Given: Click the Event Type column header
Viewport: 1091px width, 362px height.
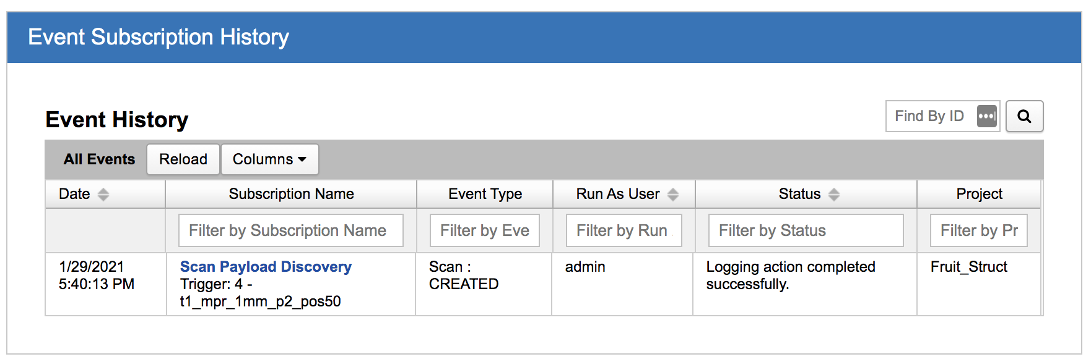Looking at the screenshot, I should 485,194.
